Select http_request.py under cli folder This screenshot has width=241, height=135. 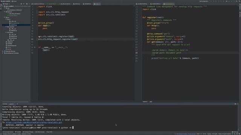click(14, 23)
